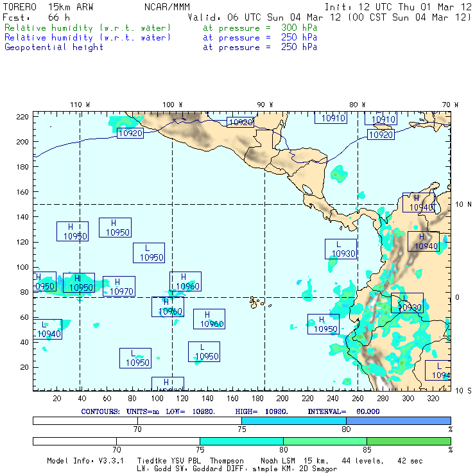This screenshot has height=475, width=475.
Task: Click the blue 80% humidity color segment
Action: [x=399, y=420]
